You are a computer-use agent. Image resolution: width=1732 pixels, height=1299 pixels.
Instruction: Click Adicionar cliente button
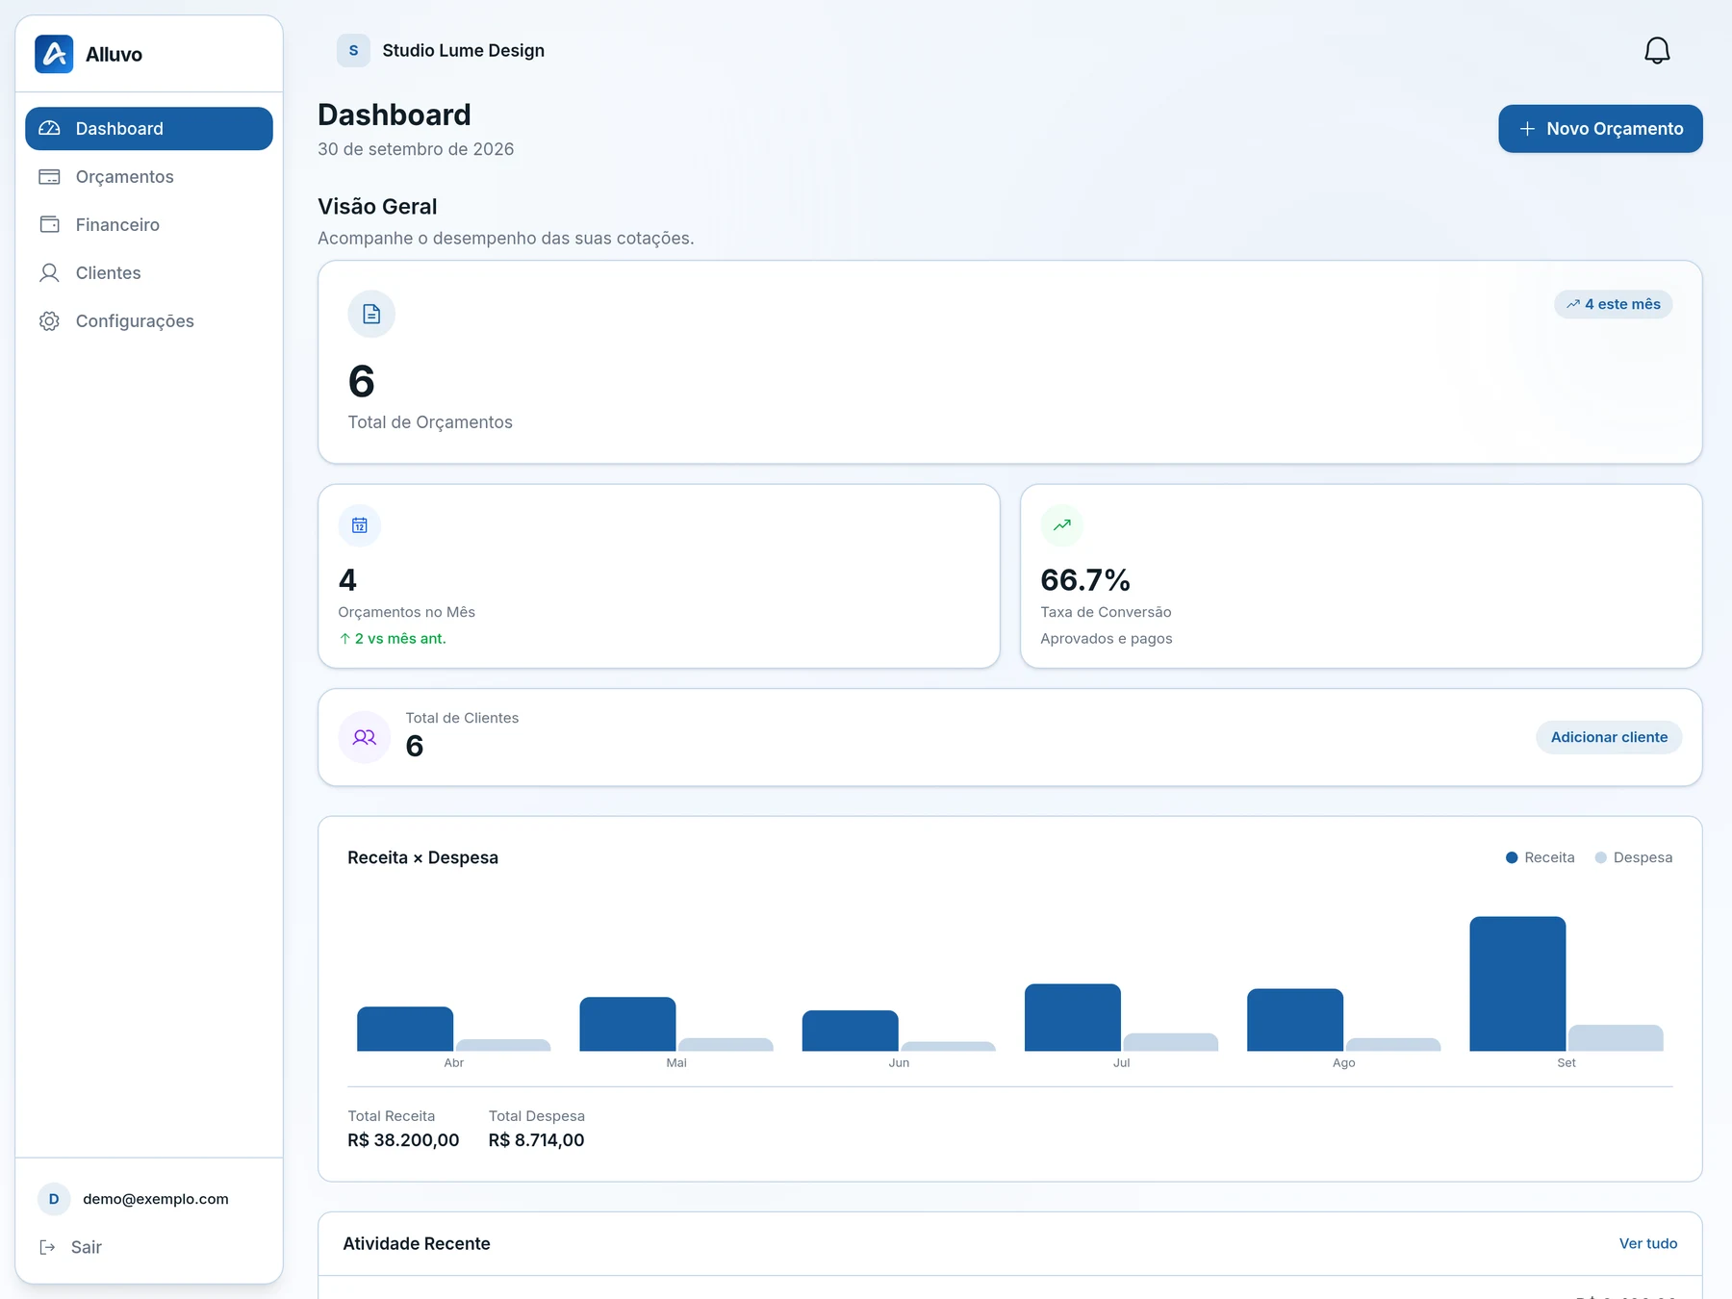tap(1609, 737)
